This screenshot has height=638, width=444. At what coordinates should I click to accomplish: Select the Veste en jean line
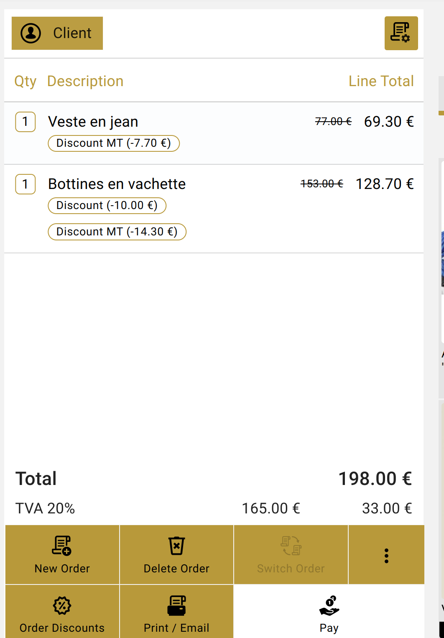click(214, 133)
